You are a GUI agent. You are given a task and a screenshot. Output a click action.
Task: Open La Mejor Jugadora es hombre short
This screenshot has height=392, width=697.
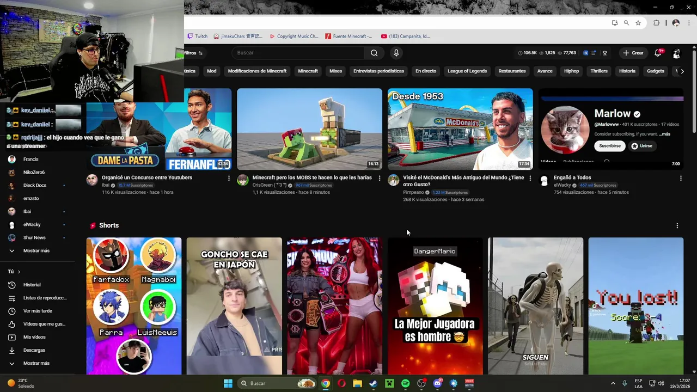click(435, 306)
